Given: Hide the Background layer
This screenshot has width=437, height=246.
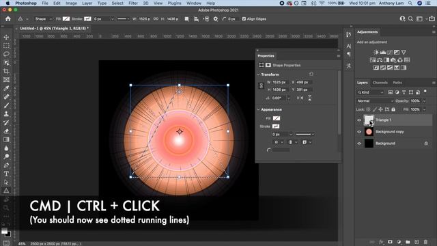Looking at the screenshot, I should click(359, 143).
